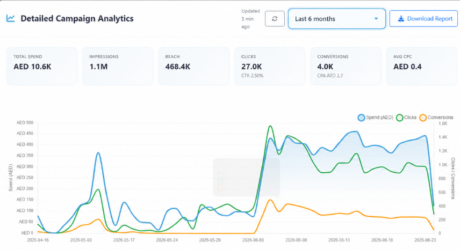Click the CPA AED 2.7 text
This screenshot has width=460, height=250.
point(330,76)
